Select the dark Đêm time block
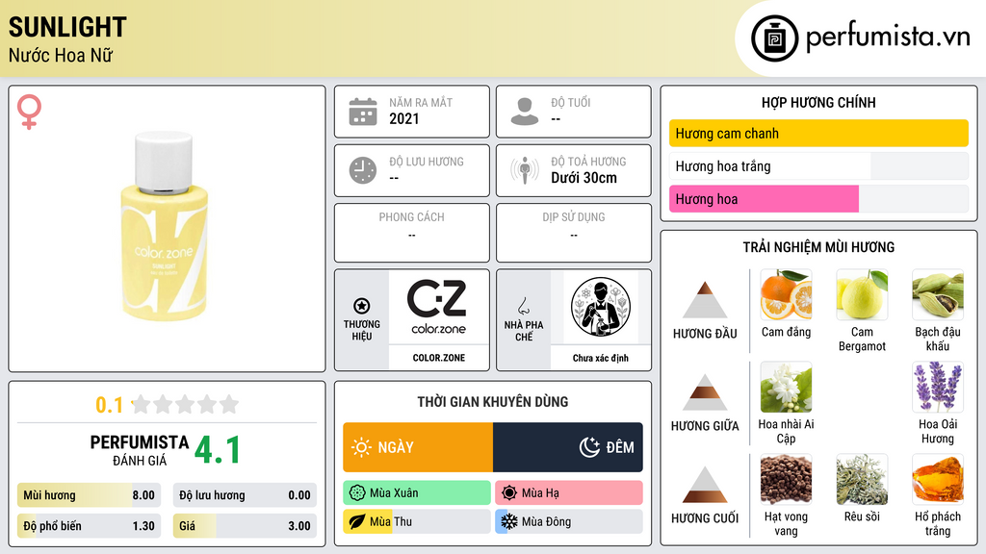The width and height of the screenshot is (986, 554). coord(568,447)
